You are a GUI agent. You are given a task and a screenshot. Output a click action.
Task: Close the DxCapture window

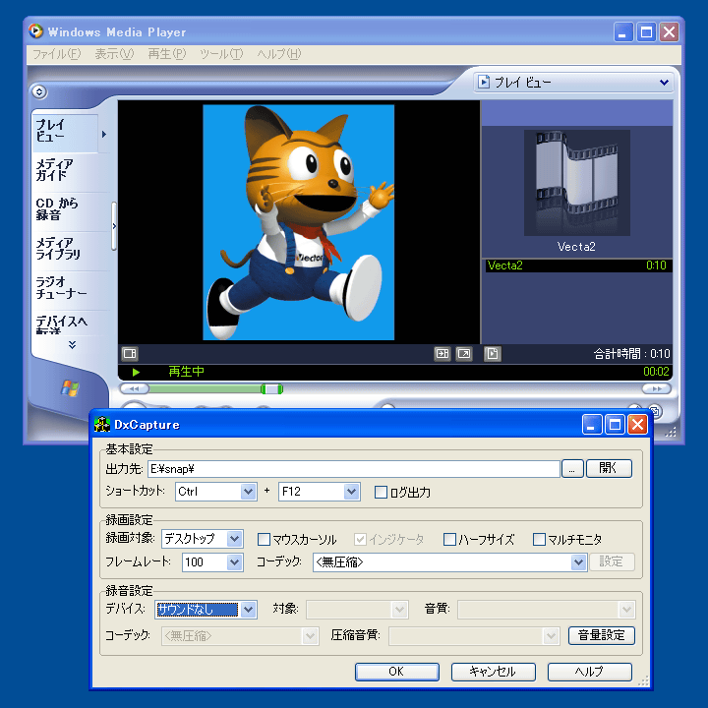(637, 425)
